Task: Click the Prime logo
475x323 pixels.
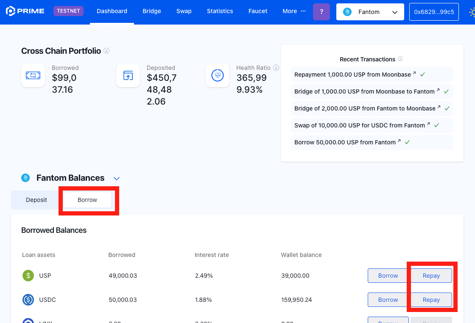Action: coord(25,11)
